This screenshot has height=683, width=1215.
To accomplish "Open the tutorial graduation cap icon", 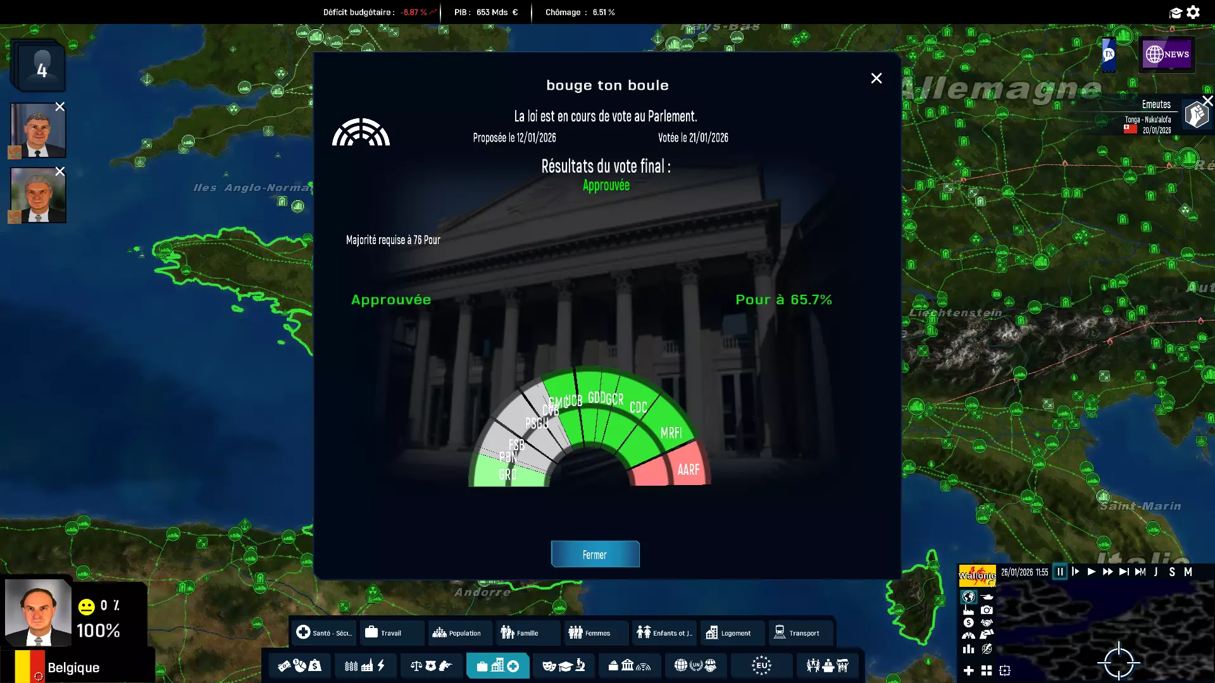I will tap(1176, 13).
